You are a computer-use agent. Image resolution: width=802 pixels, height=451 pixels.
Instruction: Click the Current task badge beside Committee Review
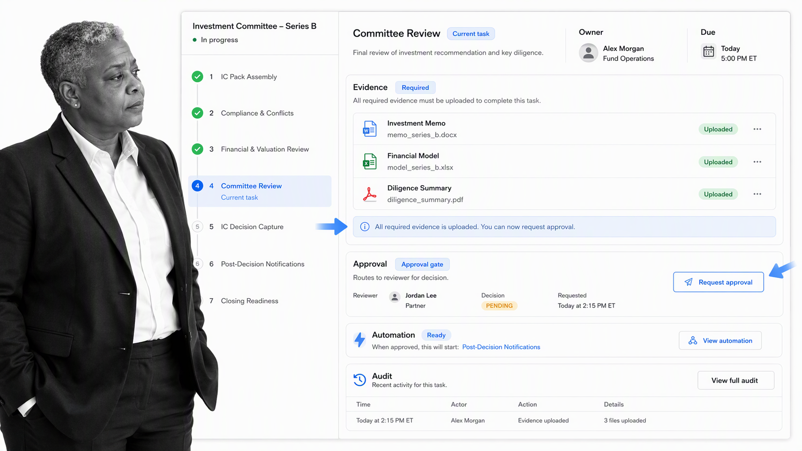coord(471,34)
